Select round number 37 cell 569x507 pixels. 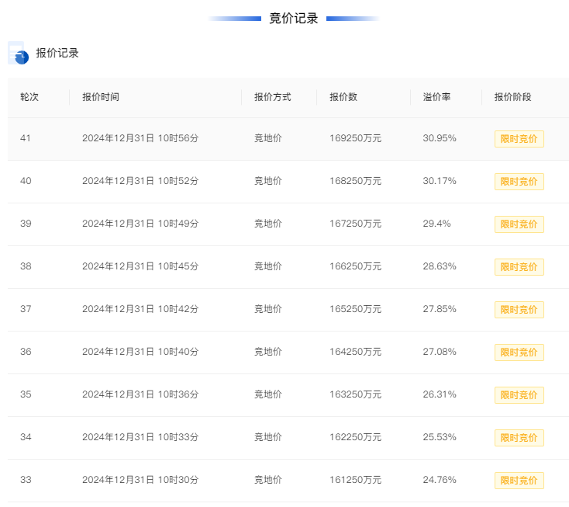click(26, 309)
